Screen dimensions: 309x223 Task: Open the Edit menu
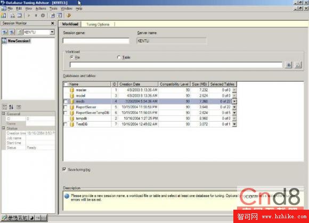pos(19,8)
